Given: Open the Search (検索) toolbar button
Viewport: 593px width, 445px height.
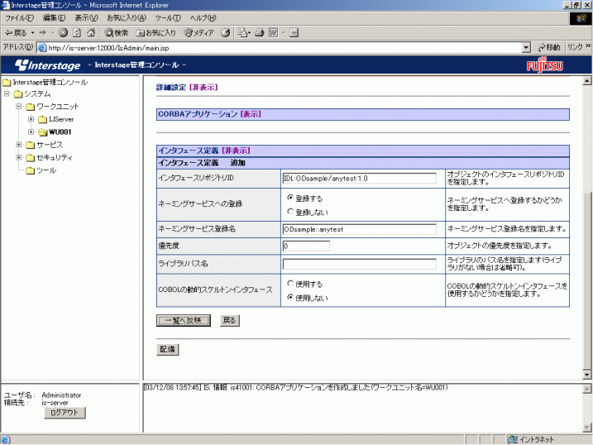Looking at the screenshot, I should click(x=117, y=33).
